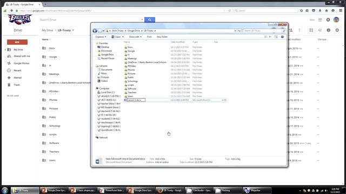346x194 pixels.
Task: Click Google Drive in the Explorer address path
Action: (x=134, y=31)
